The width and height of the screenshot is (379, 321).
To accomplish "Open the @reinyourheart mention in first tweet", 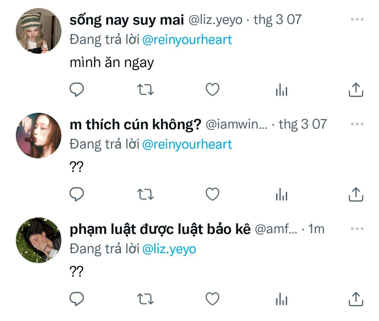I will pos(187,40).
